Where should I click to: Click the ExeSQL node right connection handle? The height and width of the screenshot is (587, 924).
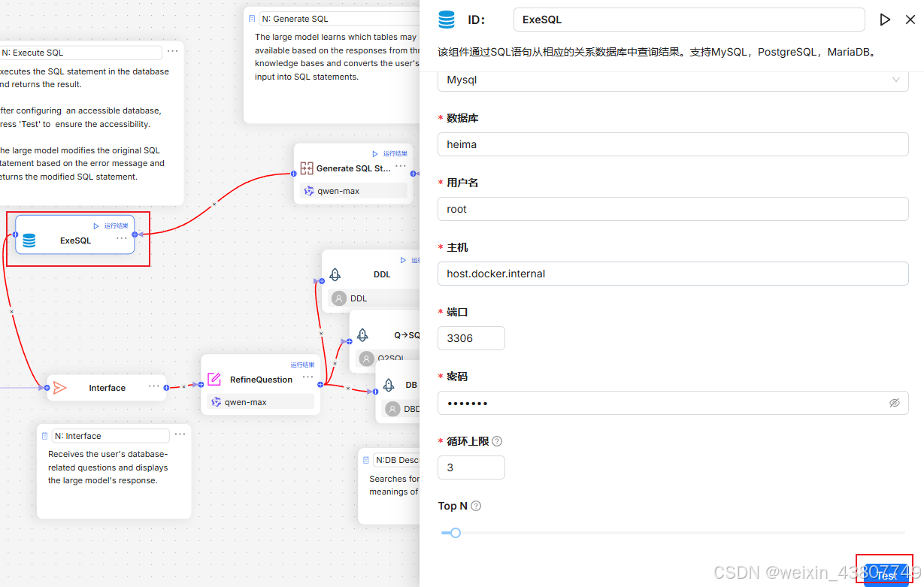[x=135, y=234]
